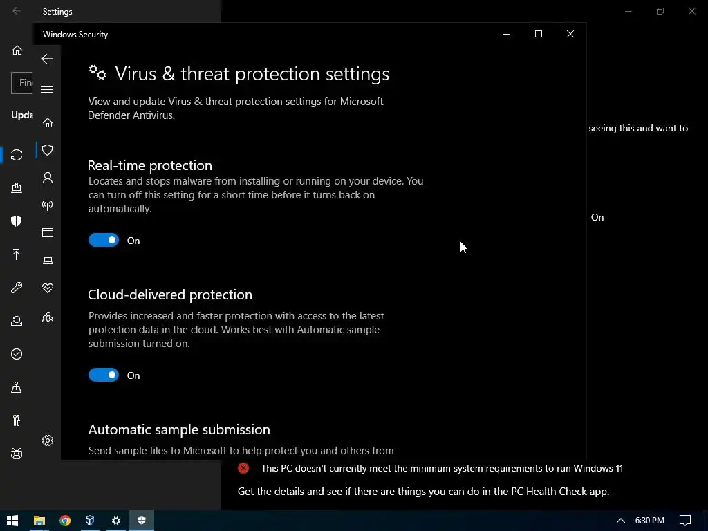The image size is (708, 531).
Task: Click Cloud-delivered protection heading
Action: tap(170, 295)
